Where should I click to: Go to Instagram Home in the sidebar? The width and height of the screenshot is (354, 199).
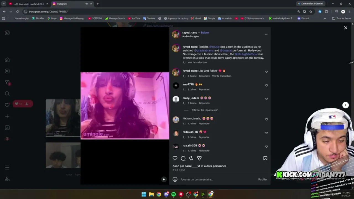tap(7, 60)
